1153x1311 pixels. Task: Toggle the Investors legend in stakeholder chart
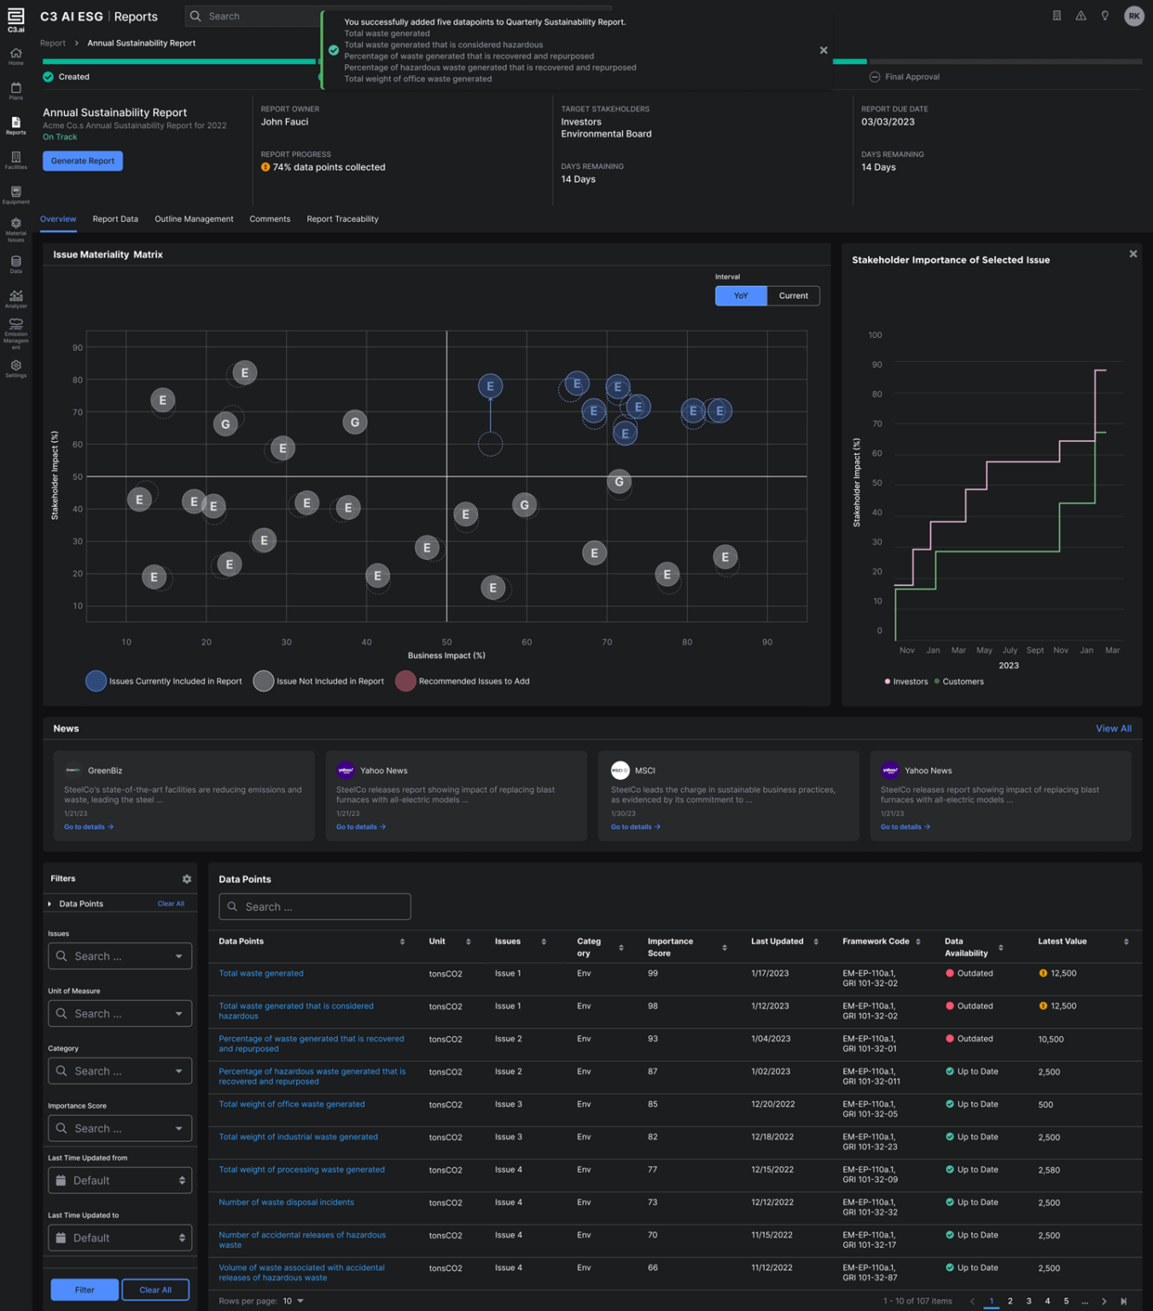[x=906, y=681]
